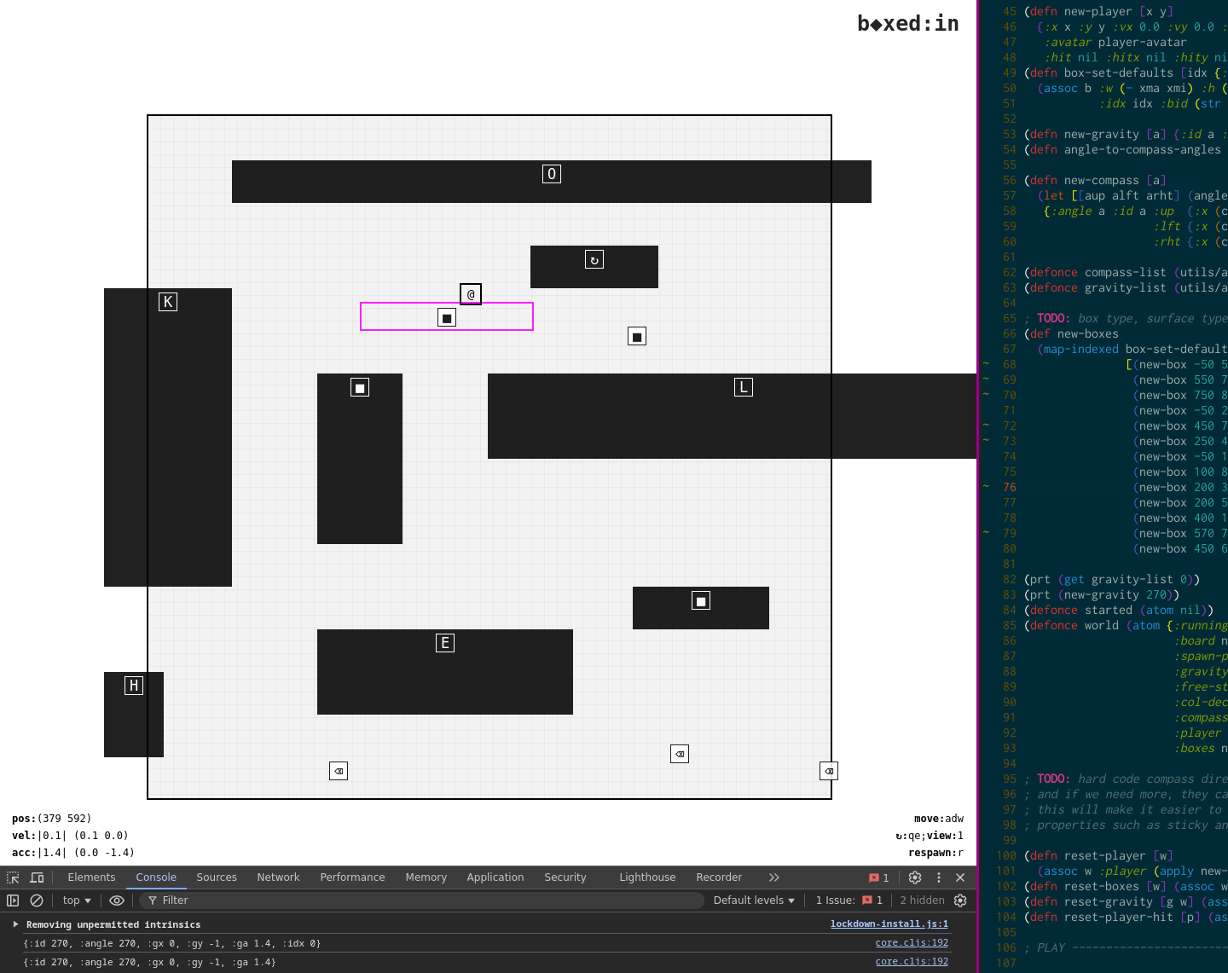Open the Lighthouse tab
The height and width of the screenshot is (973, 1228).
[647, 877]
